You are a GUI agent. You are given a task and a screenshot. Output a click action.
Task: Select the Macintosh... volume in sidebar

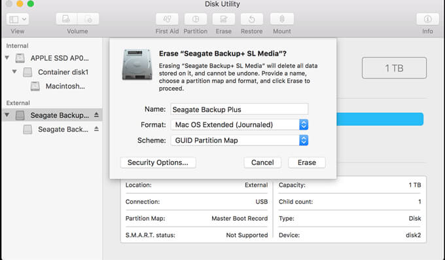click(65, 86)
